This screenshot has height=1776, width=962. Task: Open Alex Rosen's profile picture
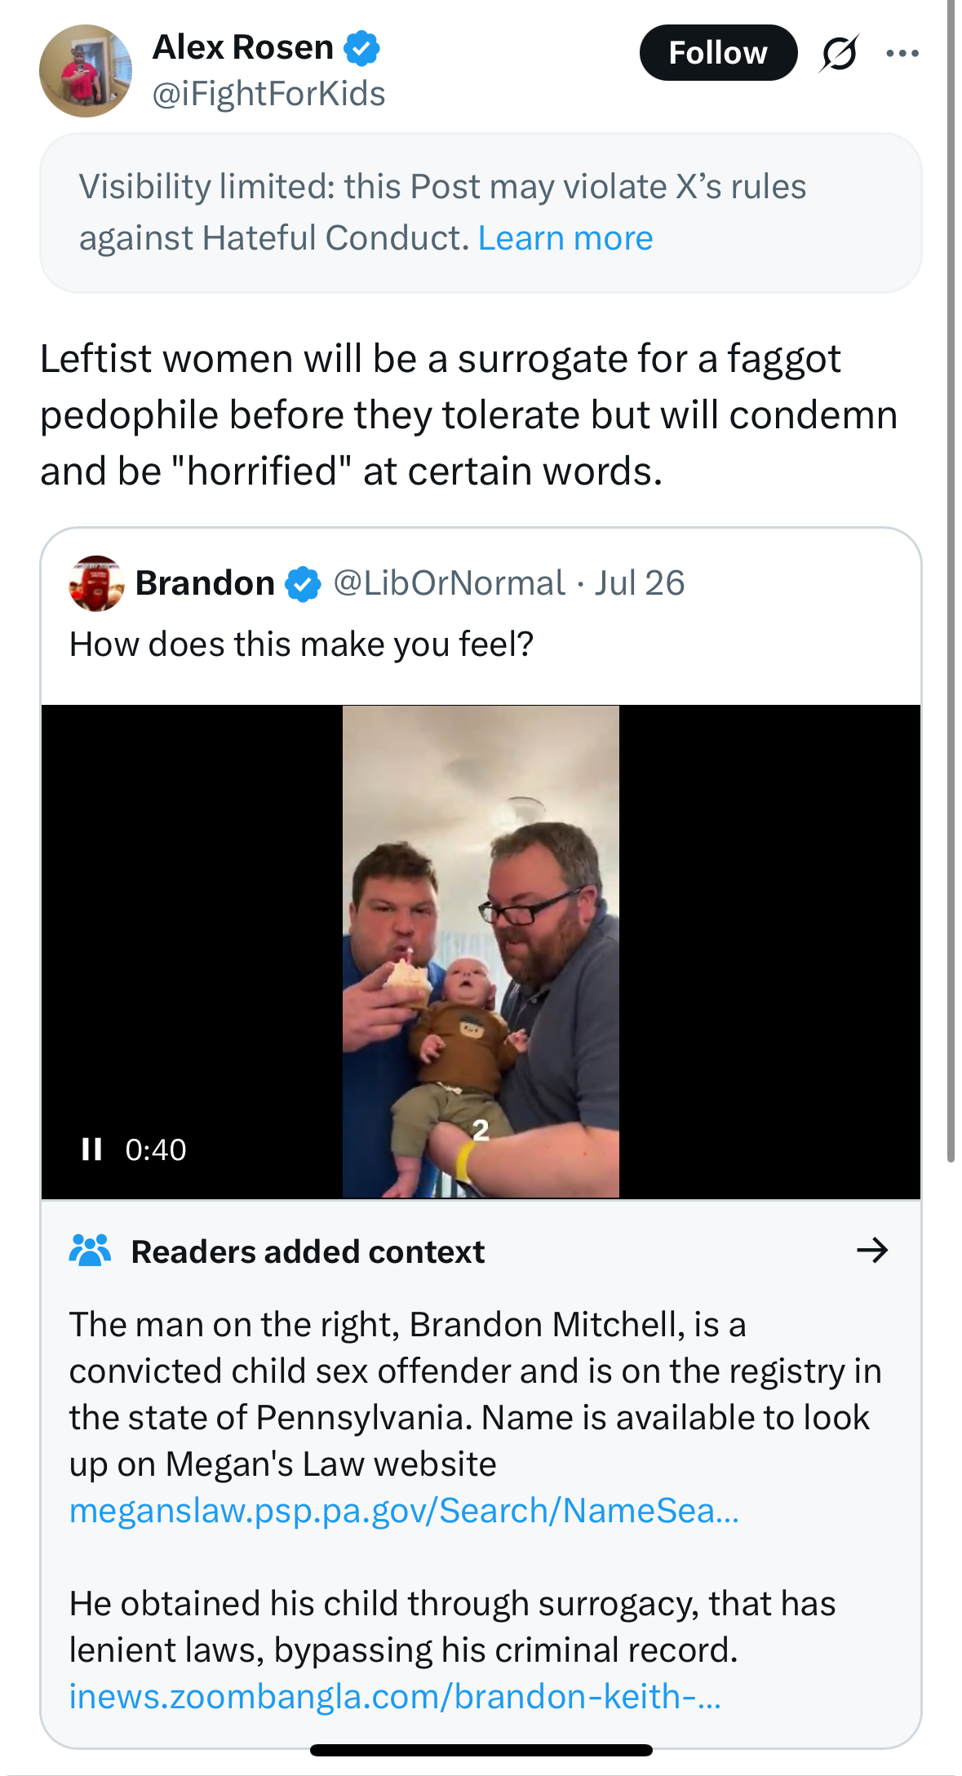click(85, 71)
